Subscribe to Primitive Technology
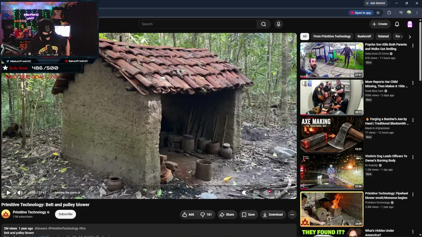Viewport: 422px width, 237px height. click(x=65, y=214)
